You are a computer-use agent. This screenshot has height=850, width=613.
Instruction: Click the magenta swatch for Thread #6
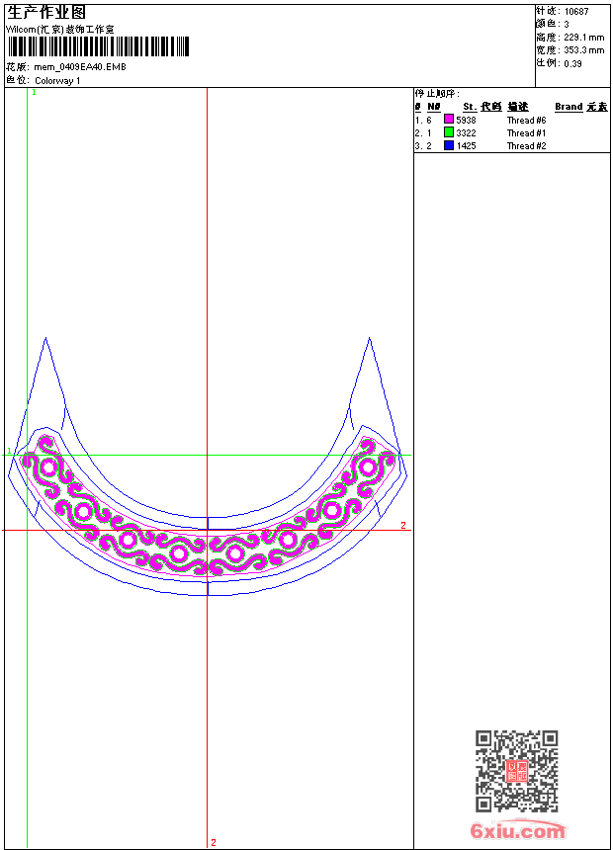pos(449,120)
